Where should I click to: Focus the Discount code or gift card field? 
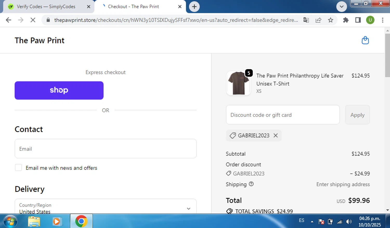tap(283, 115)
